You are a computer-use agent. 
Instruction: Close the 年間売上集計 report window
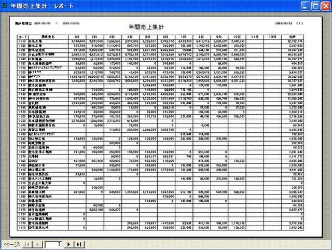click(x=326, y=6)
